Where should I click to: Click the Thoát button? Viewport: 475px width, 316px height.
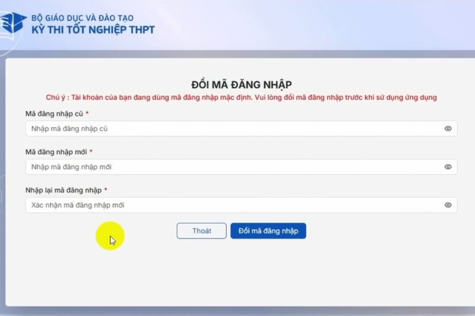click(x=201, y=231)
